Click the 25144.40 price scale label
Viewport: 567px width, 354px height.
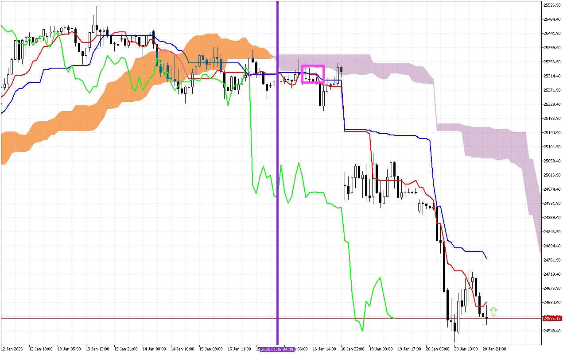pyautogui.click(x=551, y=131)
